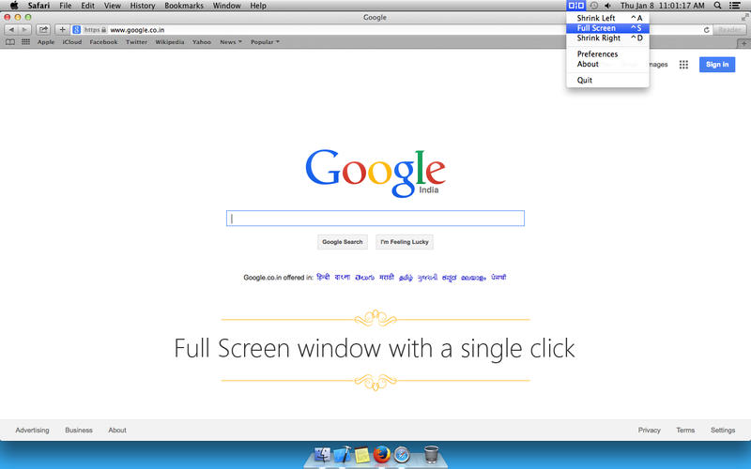Open Stickies notes in the Dock

pyautogui.click(x=362, y=455)
